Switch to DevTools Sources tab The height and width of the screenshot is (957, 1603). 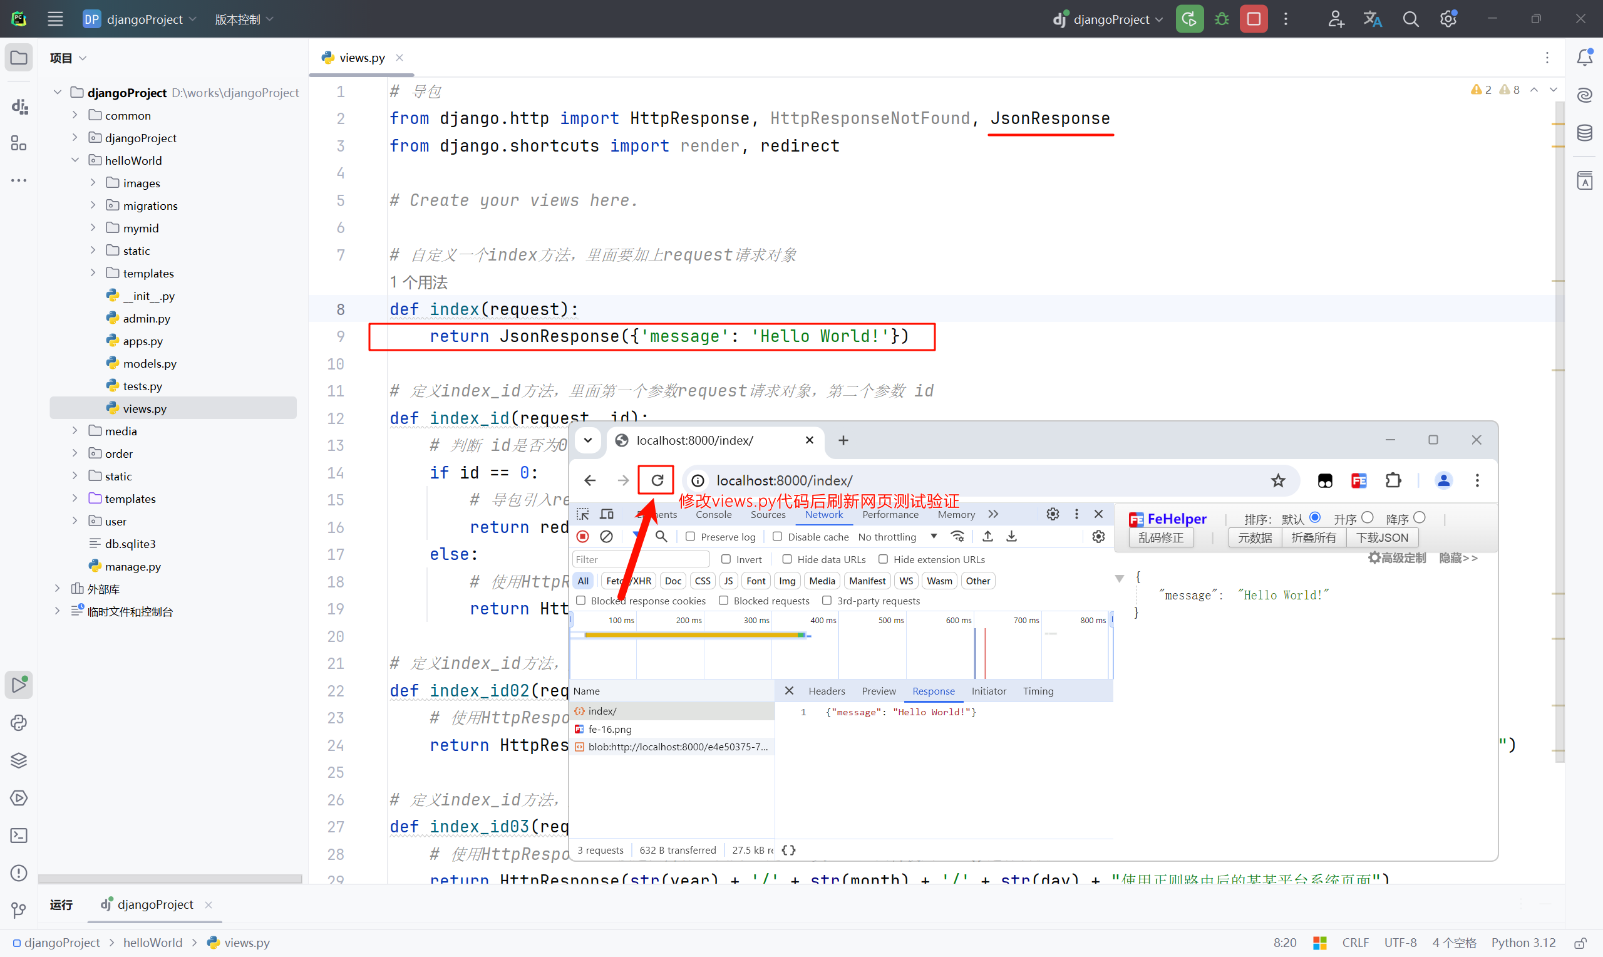point(768,515)
